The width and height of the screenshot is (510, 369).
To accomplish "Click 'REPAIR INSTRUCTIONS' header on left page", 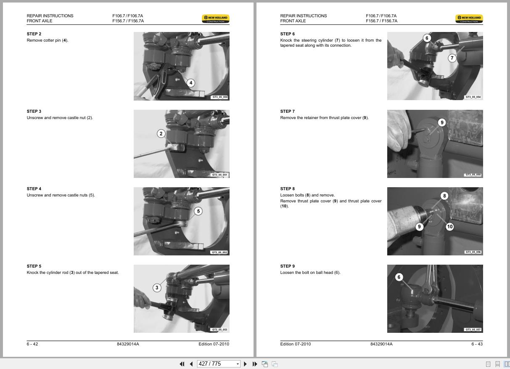I will tap(50, 16).
